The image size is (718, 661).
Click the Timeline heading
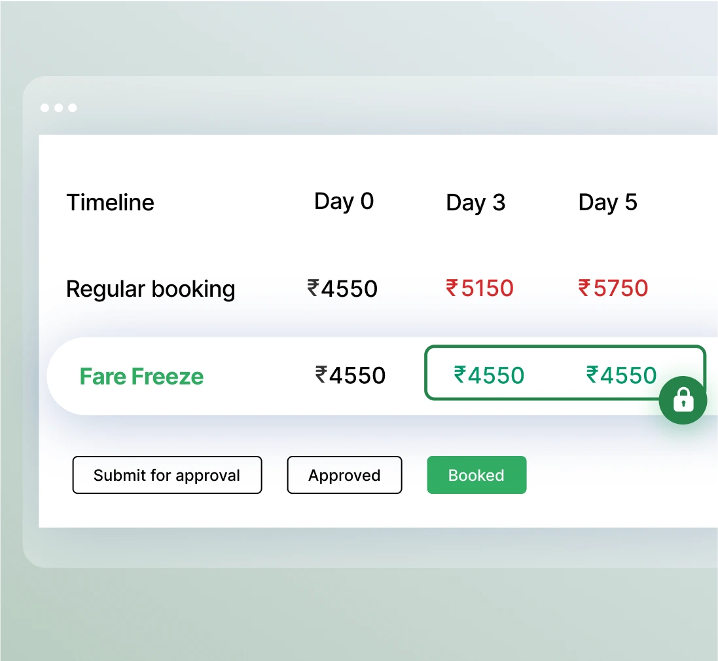point(110,202)
